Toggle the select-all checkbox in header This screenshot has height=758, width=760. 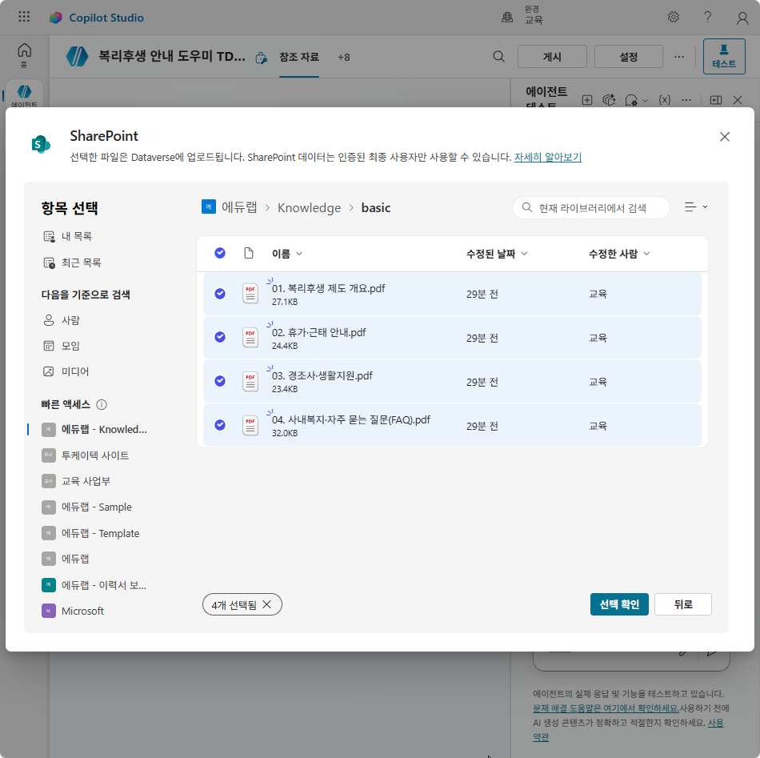point(220,253)
